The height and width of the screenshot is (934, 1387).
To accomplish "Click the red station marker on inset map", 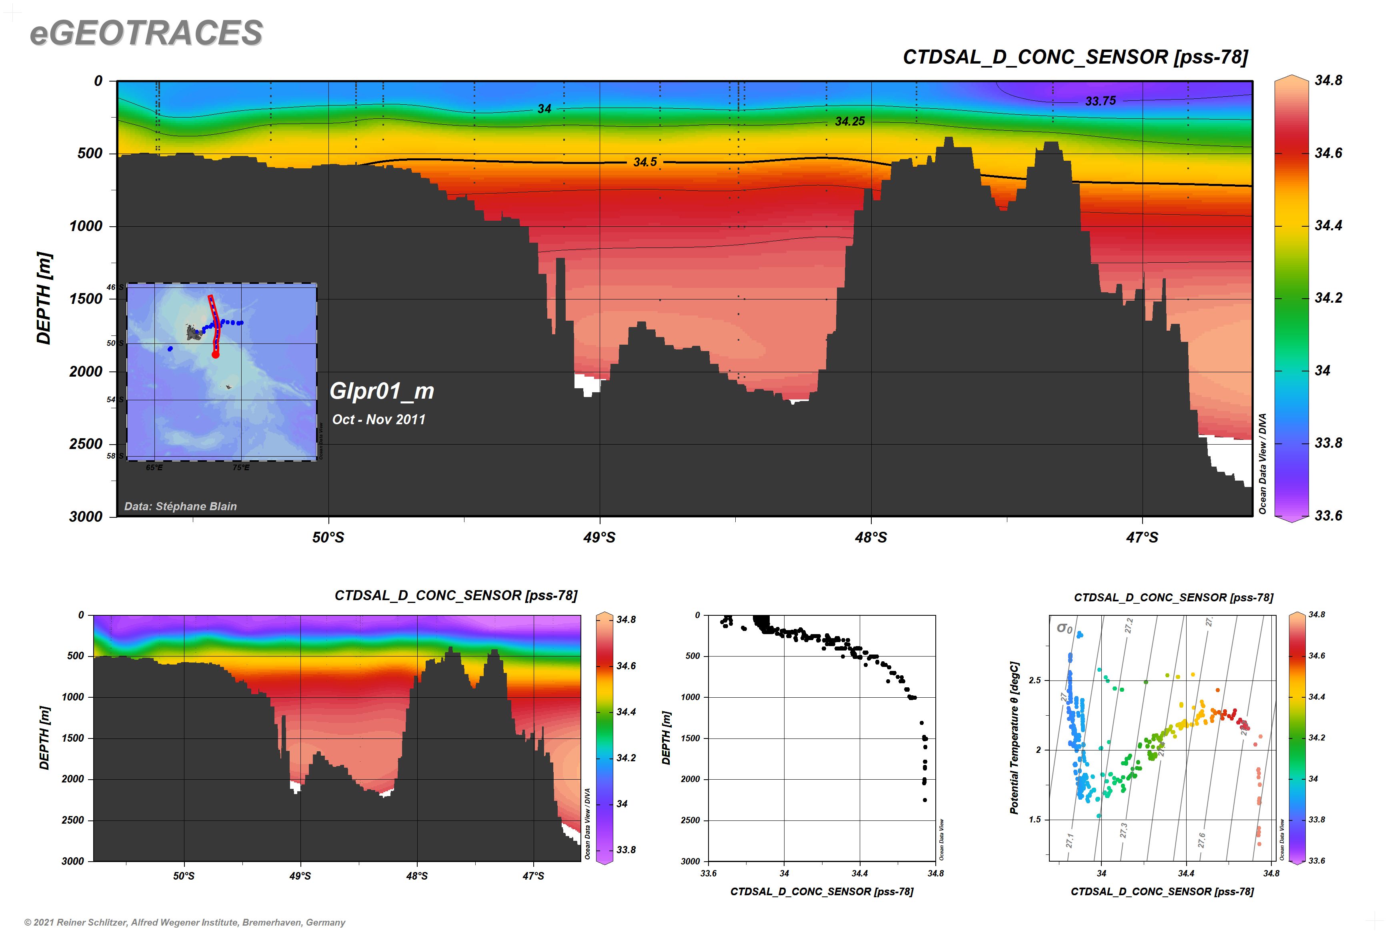I will [x=215, y=354].
